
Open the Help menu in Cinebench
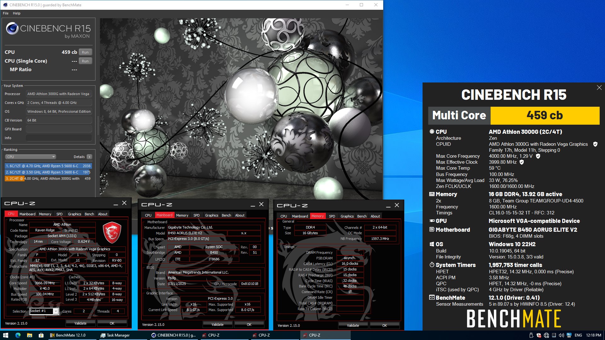pos(17,13)
